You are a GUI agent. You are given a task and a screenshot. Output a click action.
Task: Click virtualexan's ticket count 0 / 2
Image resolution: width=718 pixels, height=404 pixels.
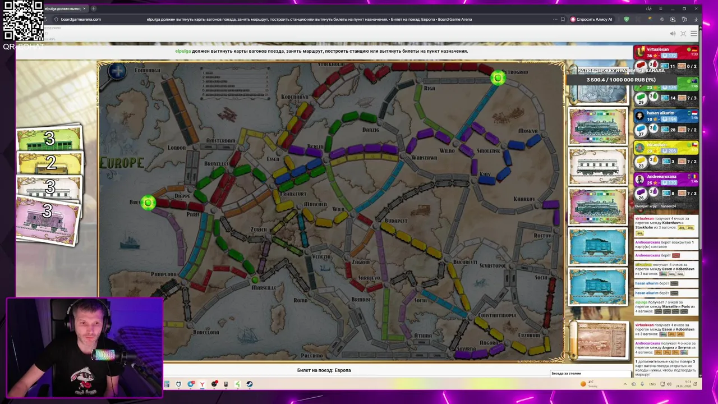click(x=688, y=66)
